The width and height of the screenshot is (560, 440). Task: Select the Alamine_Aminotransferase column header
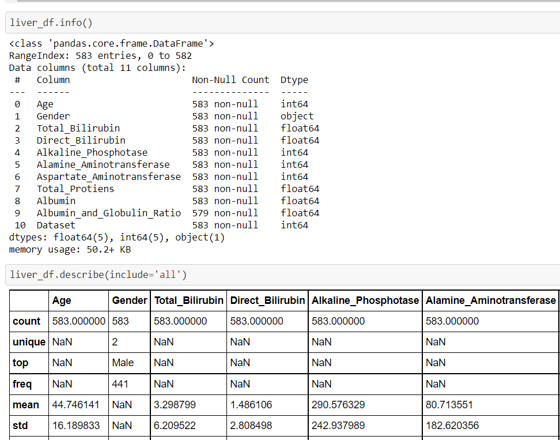(x=491, y=300)
